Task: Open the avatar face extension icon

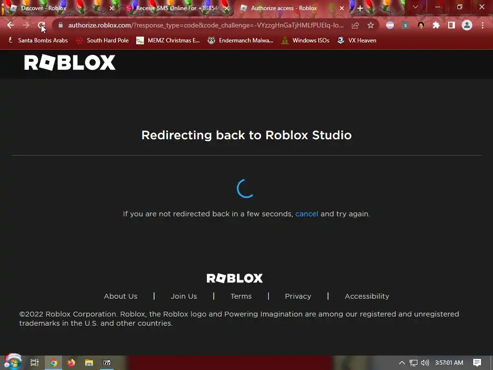Action: coord(421,25)
